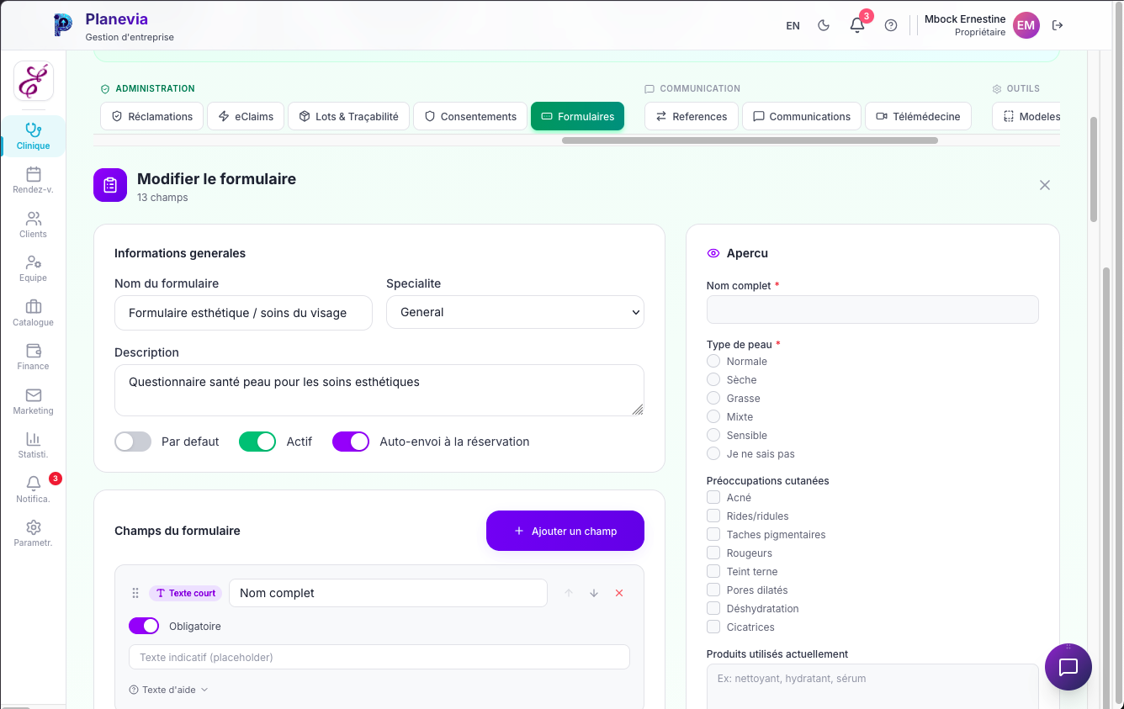Click the preview Nom complet input
Viewport: 1124px width, 709px height.
(872, 310)
